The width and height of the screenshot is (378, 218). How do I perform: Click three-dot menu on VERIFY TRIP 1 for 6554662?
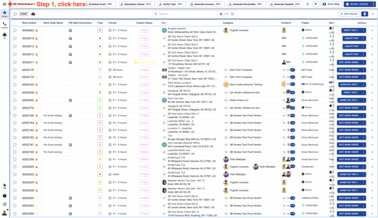[363, 30]
